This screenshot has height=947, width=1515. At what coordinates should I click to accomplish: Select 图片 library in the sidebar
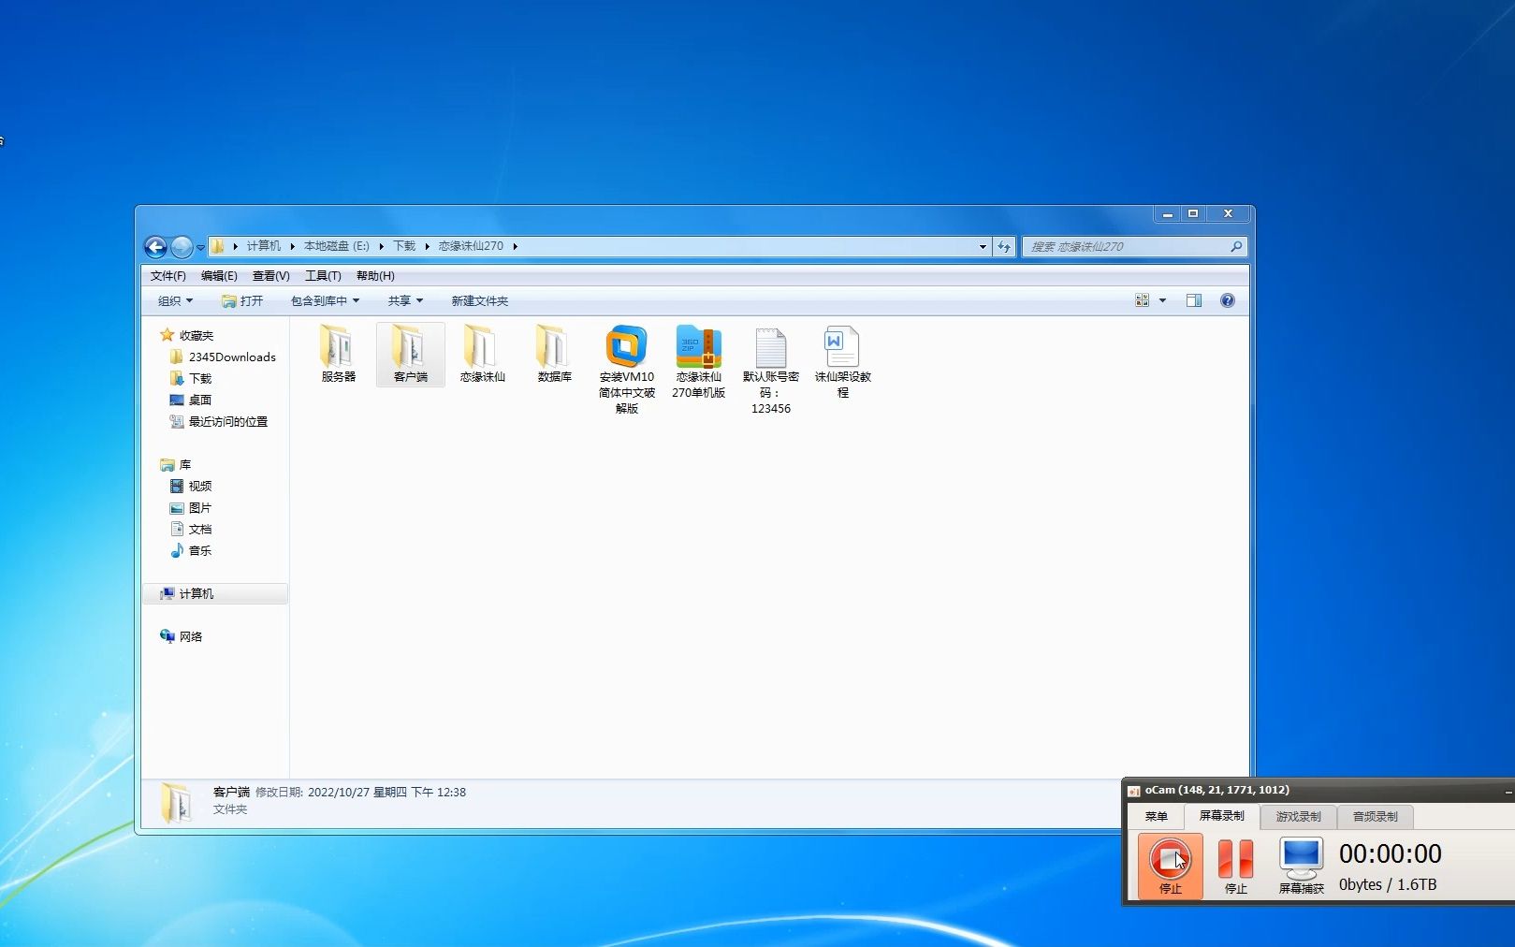(x=191, y=507)
